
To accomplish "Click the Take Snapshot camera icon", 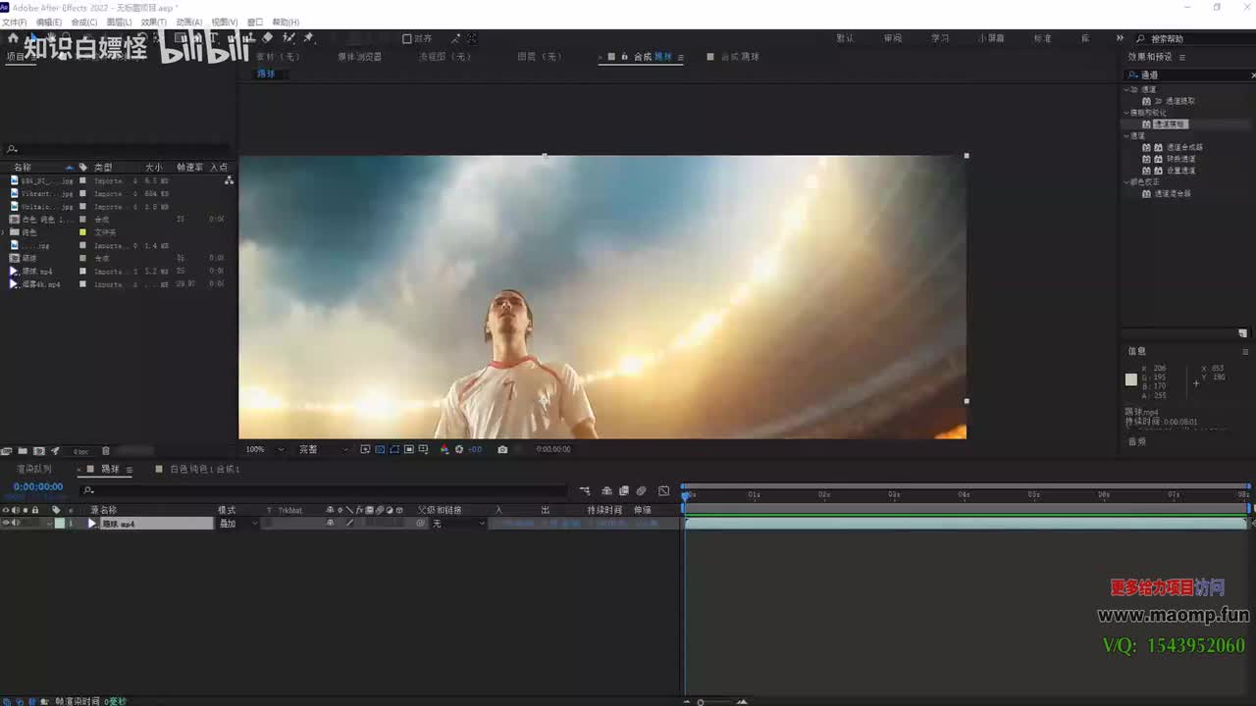I will (x=502, y=449).
